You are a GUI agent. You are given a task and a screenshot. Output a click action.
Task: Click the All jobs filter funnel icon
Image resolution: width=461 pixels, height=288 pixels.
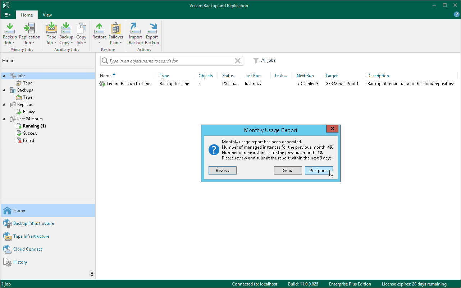(x=256, y=61)
